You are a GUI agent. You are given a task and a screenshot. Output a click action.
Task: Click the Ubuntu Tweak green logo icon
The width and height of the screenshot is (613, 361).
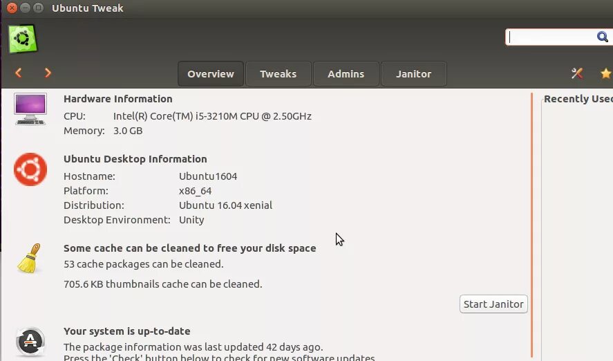(x=23, y=39)
